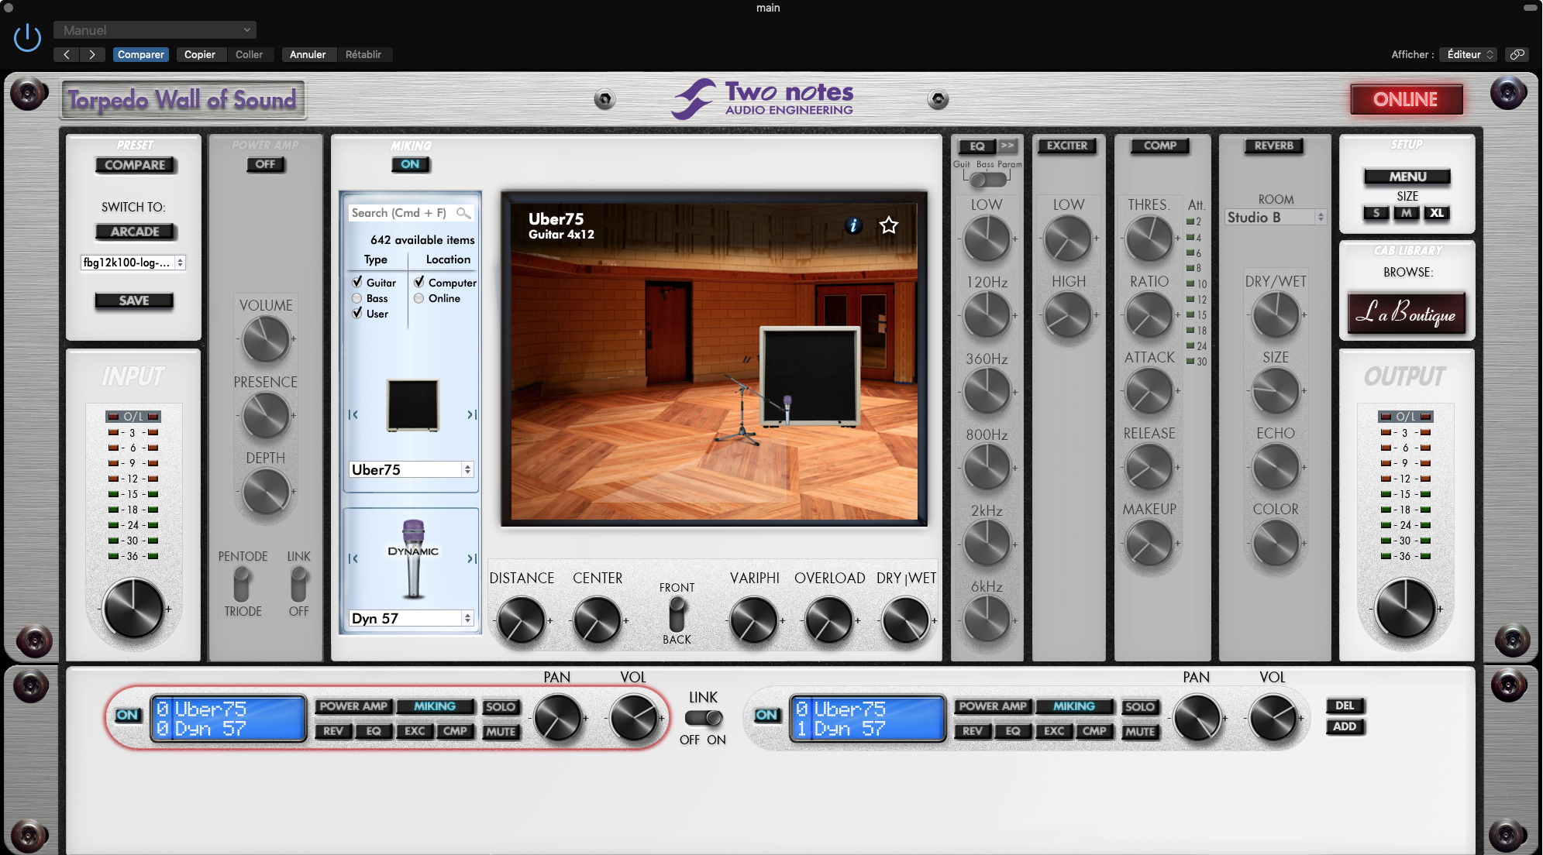
Task: Expand EQ with double arrow button
Action: pos(1007,146)
